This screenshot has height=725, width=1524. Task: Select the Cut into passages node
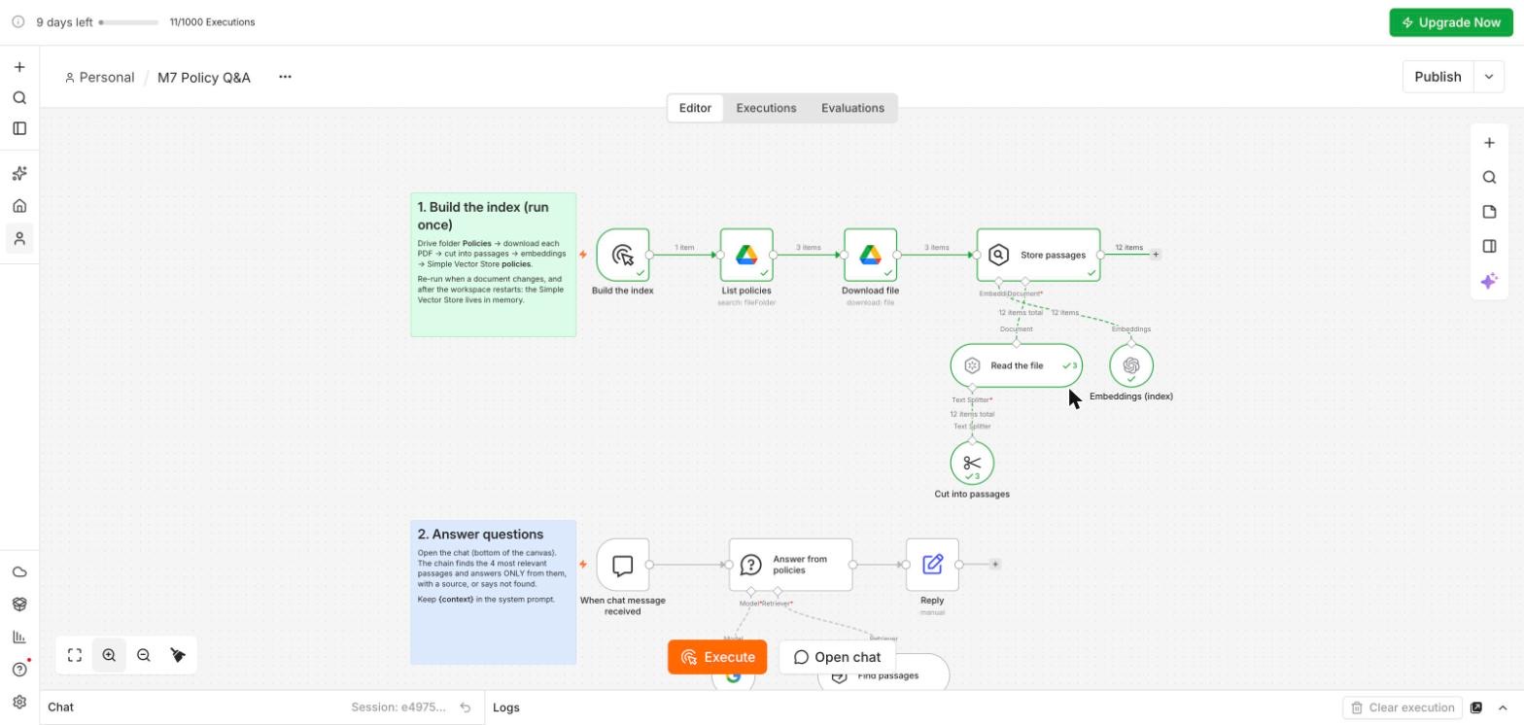pyautogui.click(x=972, y=463)
